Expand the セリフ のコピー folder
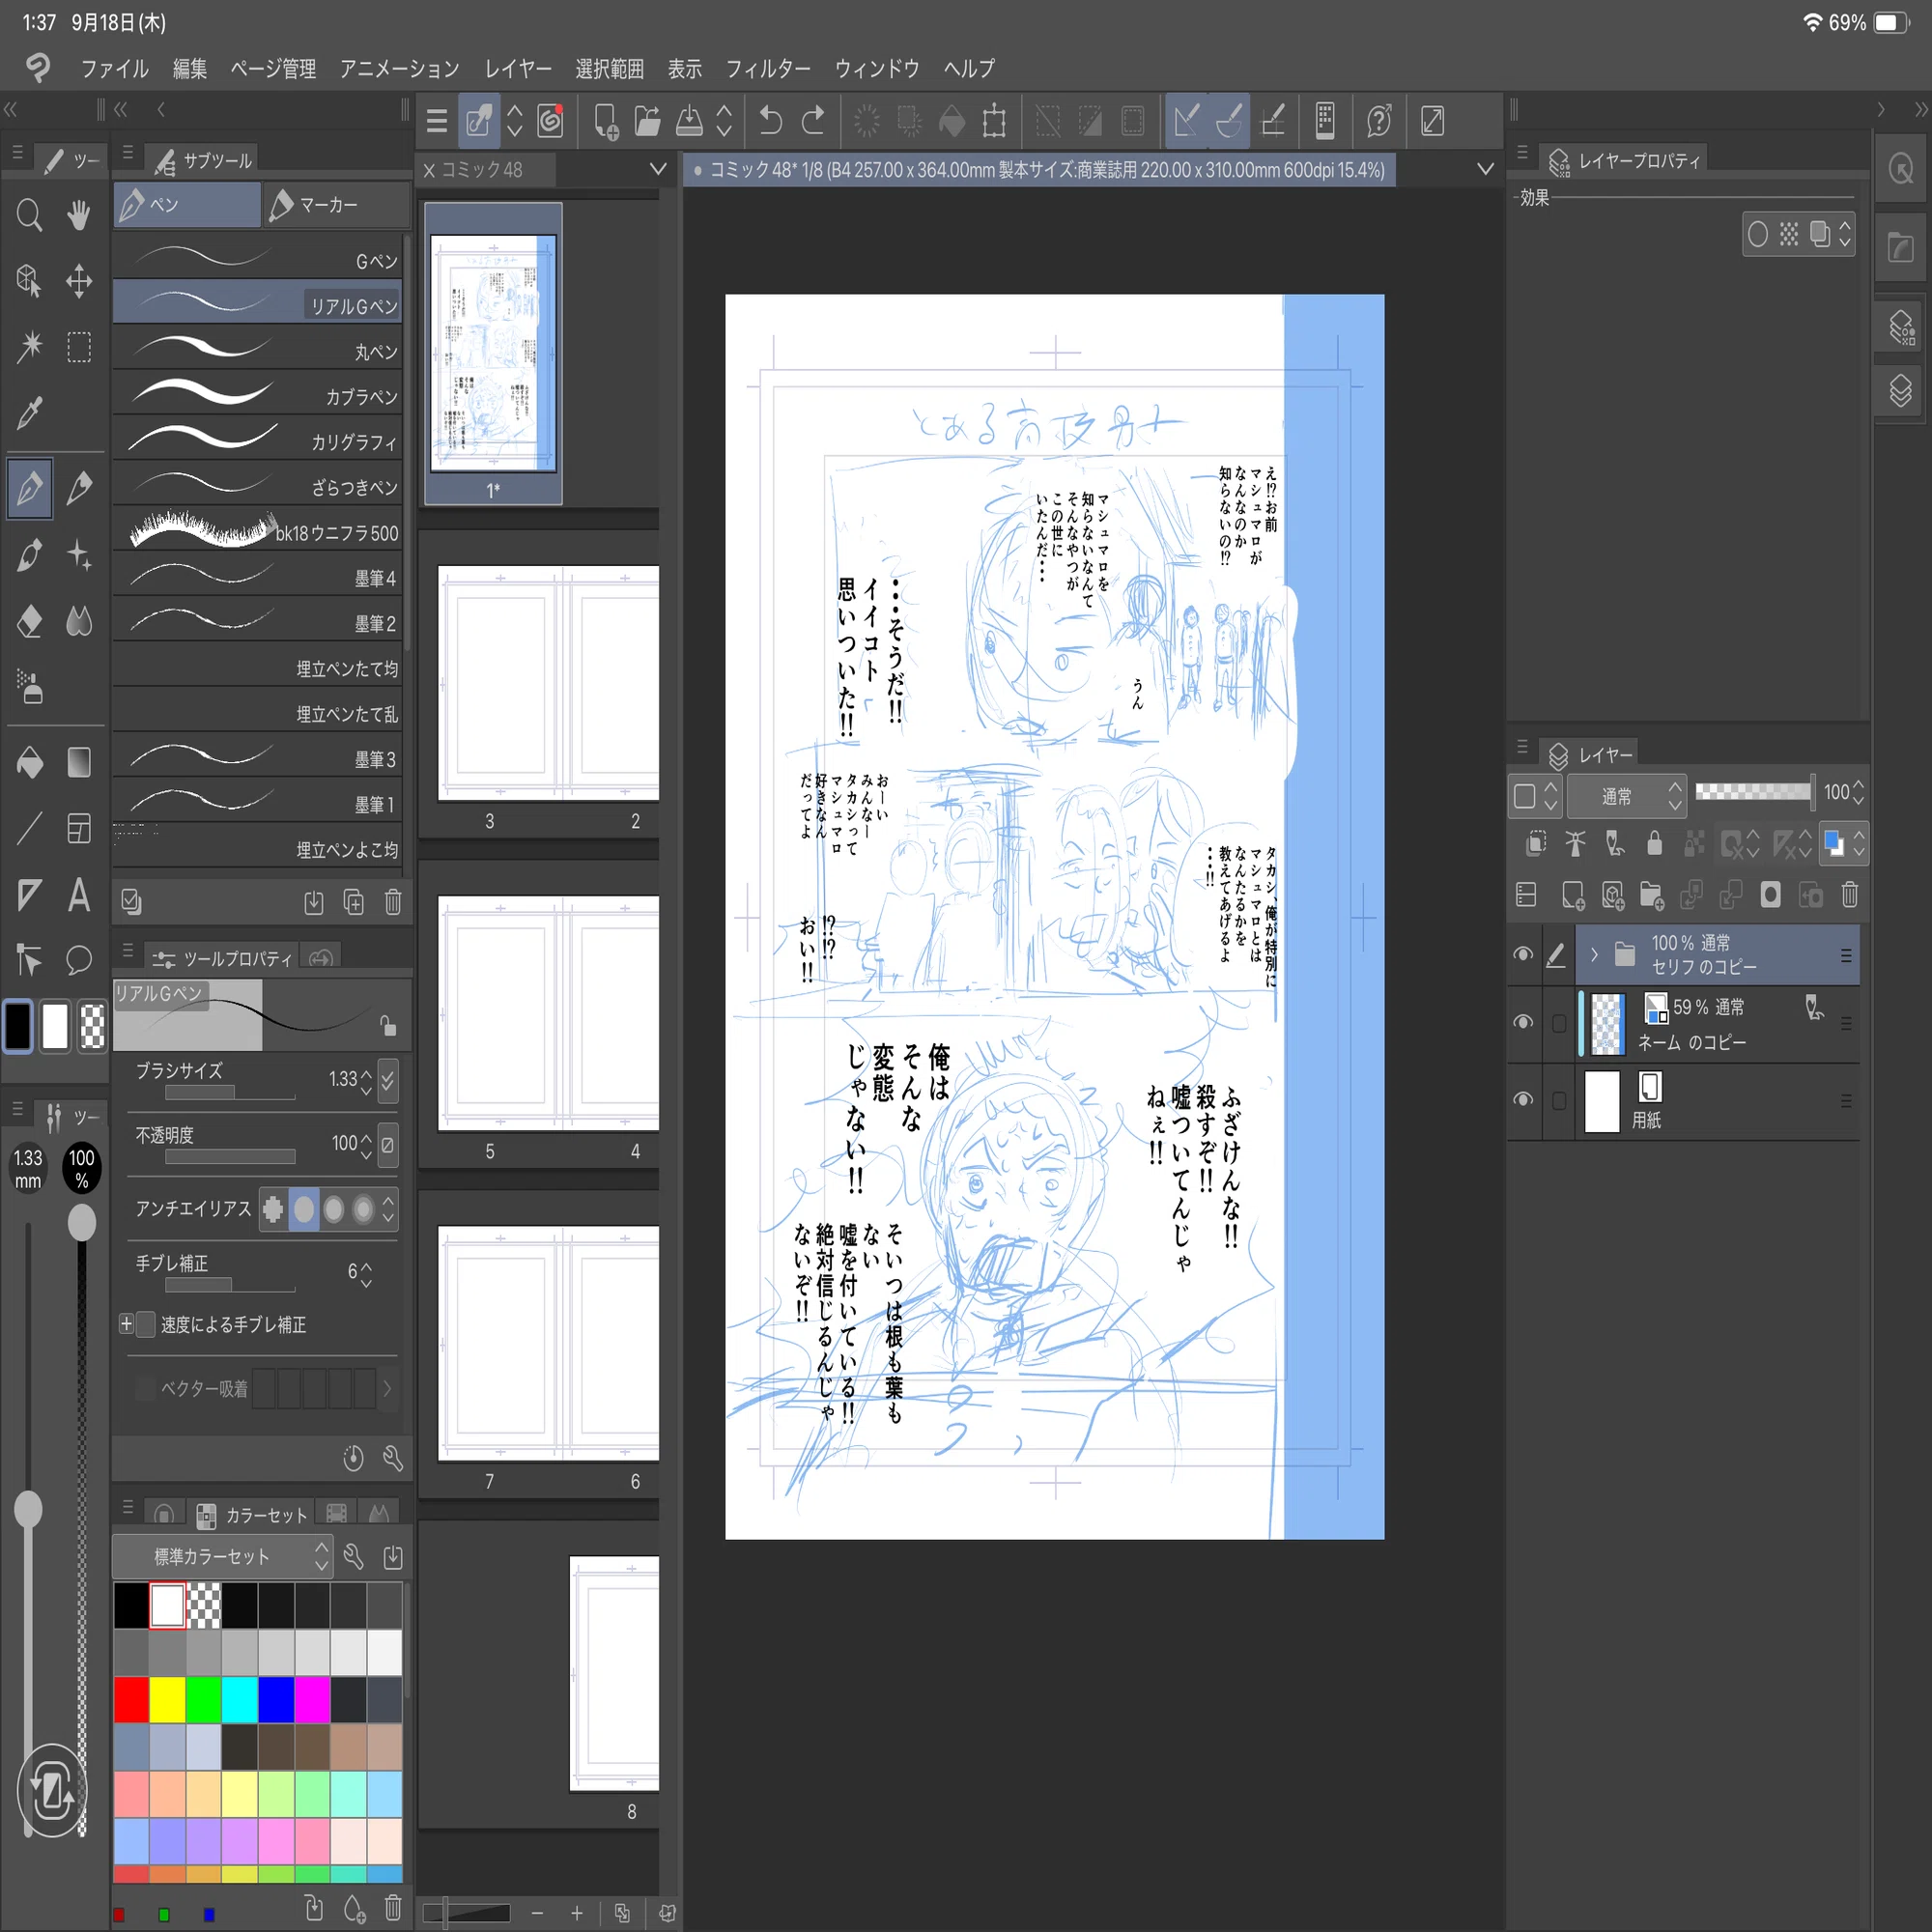1932x1932 pixels. (1594, 954)
